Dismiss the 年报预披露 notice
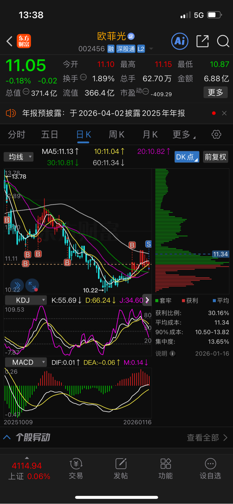The height and width of the screenshot is (504, 233). (x=224, y=113)
